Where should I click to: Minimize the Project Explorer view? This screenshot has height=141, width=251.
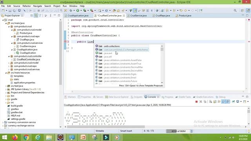coord(55,15)
